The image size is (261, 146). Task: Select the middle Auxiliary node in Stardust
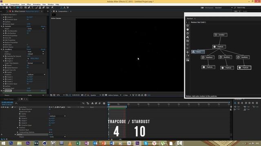click(x=225, y=57)
